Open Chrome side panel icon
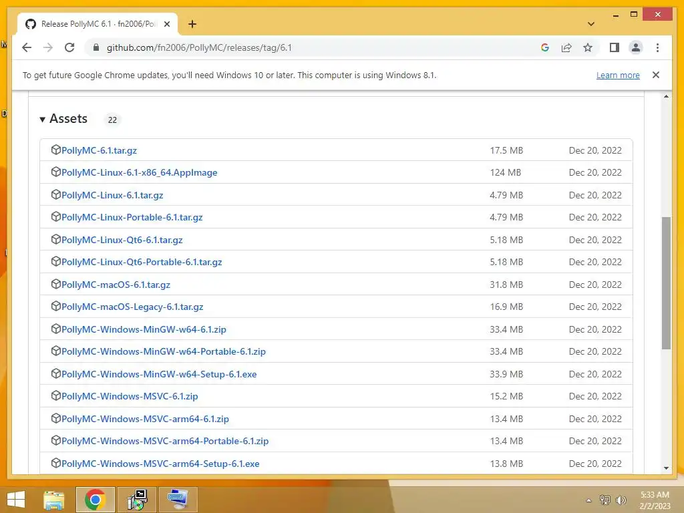The height and width of the screenshot is (513, 684). (x=615, y=47)
